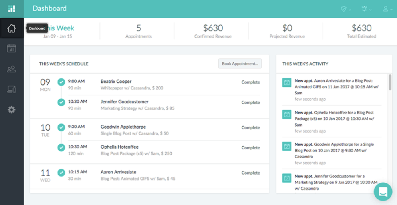397x205 pixels.
Task: Toggle check circle for Aaron Arriveslate appointment
Action: 61,173
